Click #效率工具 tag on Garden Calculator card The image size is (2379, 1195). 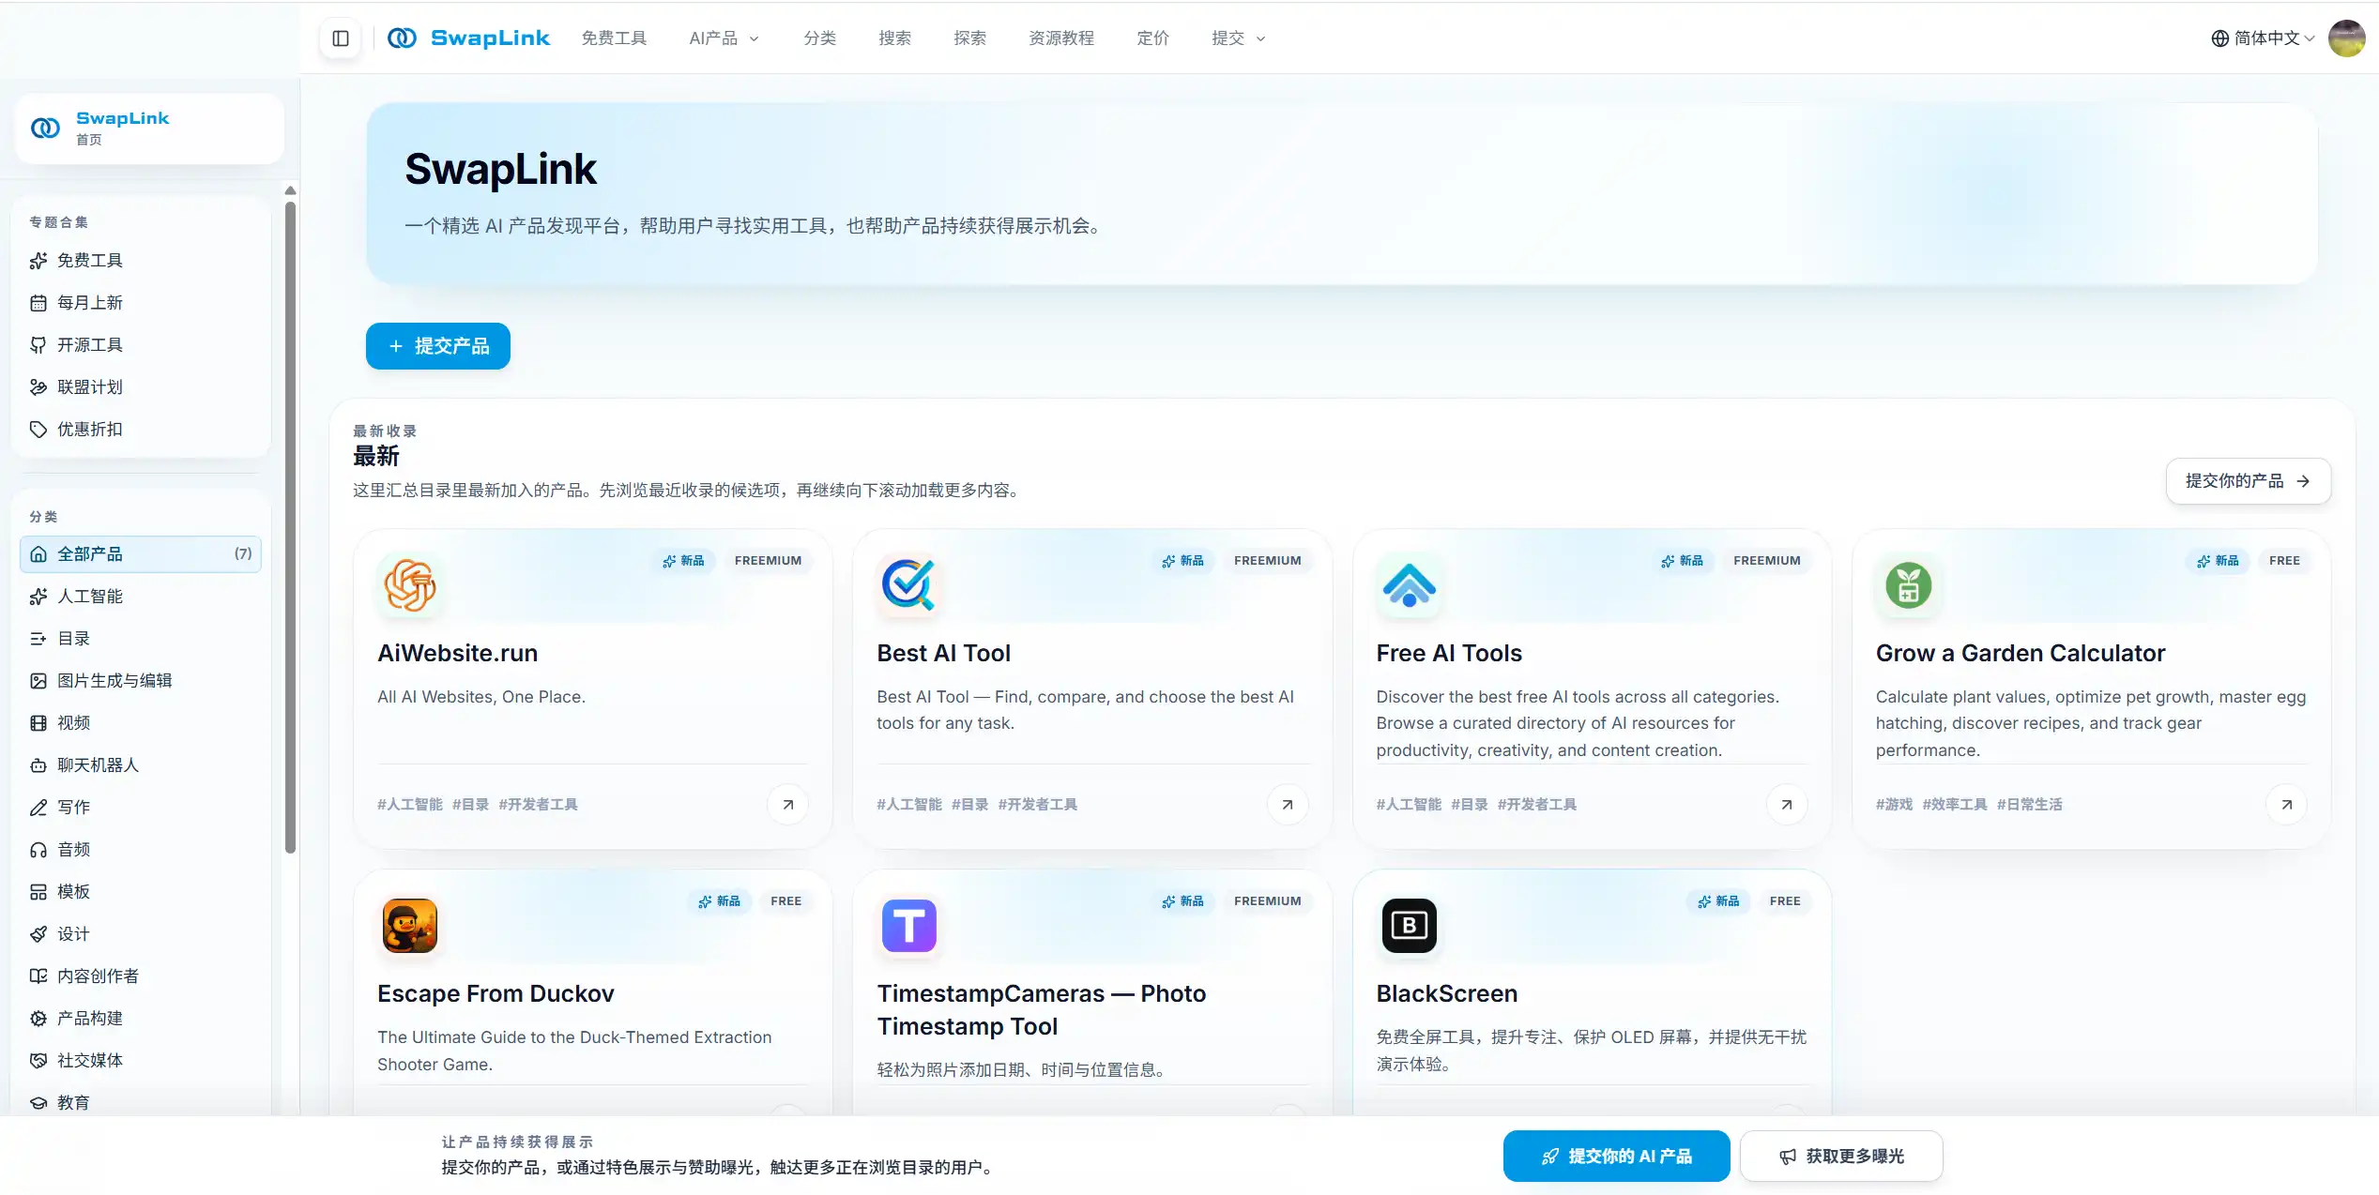pos(1955,805)
